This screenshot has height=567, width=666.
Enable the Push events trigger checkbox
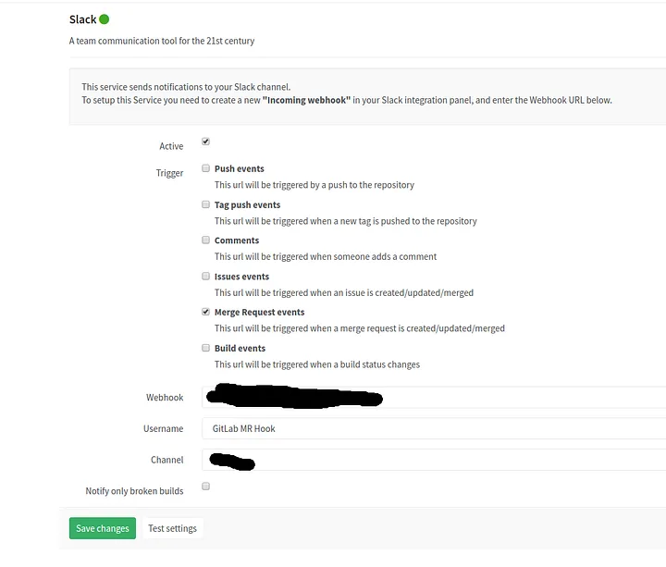(x=205, y=168)
